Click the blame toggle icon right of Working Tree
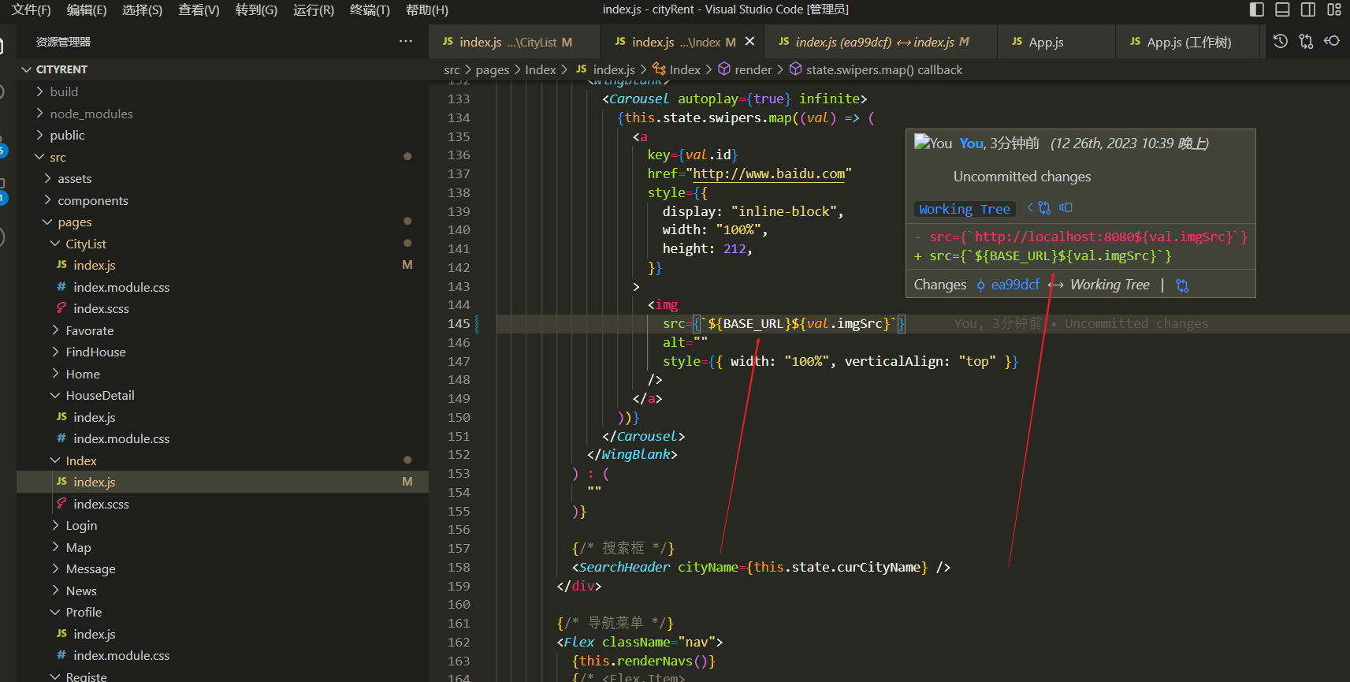The height and width of the screenshot is (682, 1350). [1065, 207]
